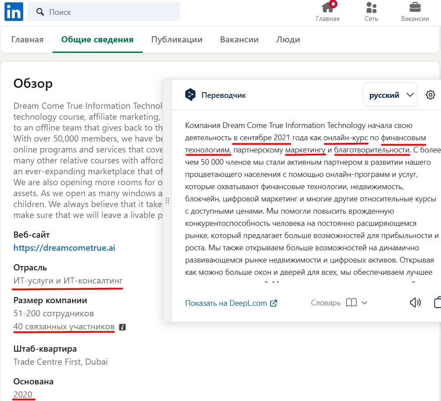The width and height of the screenshot is (441, 401).
Task: Click the translator panel drag handle dots
Action: [167, 200]
